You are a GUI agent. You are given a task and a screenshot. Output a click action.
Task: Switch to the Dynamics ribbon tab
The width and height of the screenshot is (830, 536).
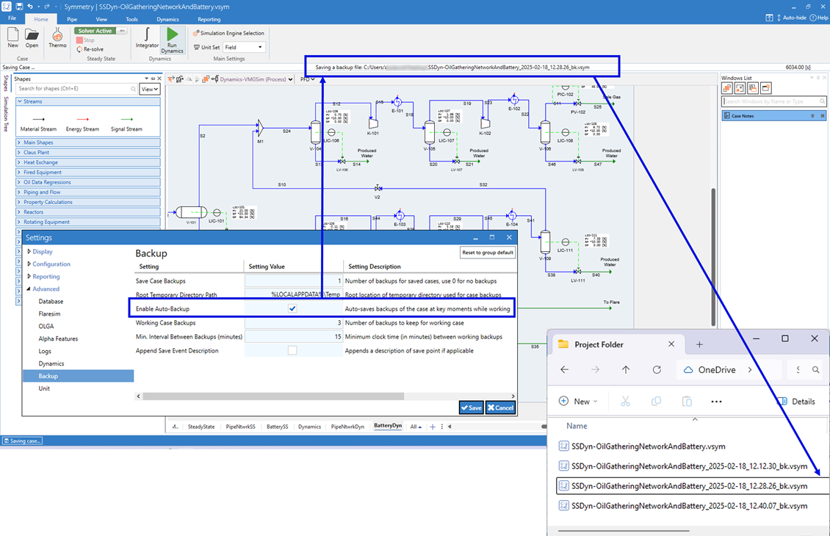pyautogui.click(x=167, y=20)
